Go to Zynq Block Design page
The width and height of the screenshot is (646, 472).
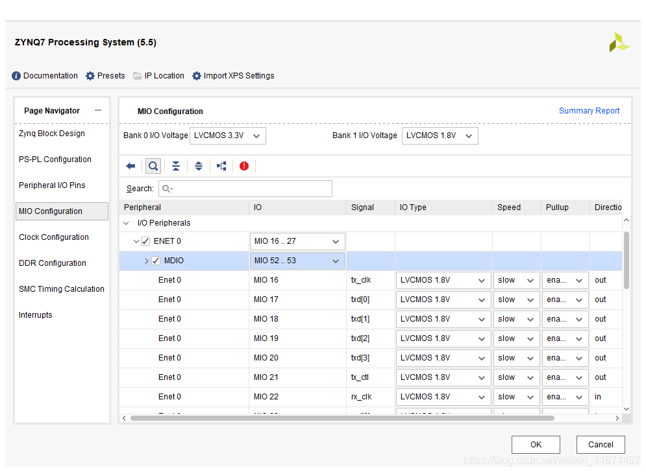52,134
